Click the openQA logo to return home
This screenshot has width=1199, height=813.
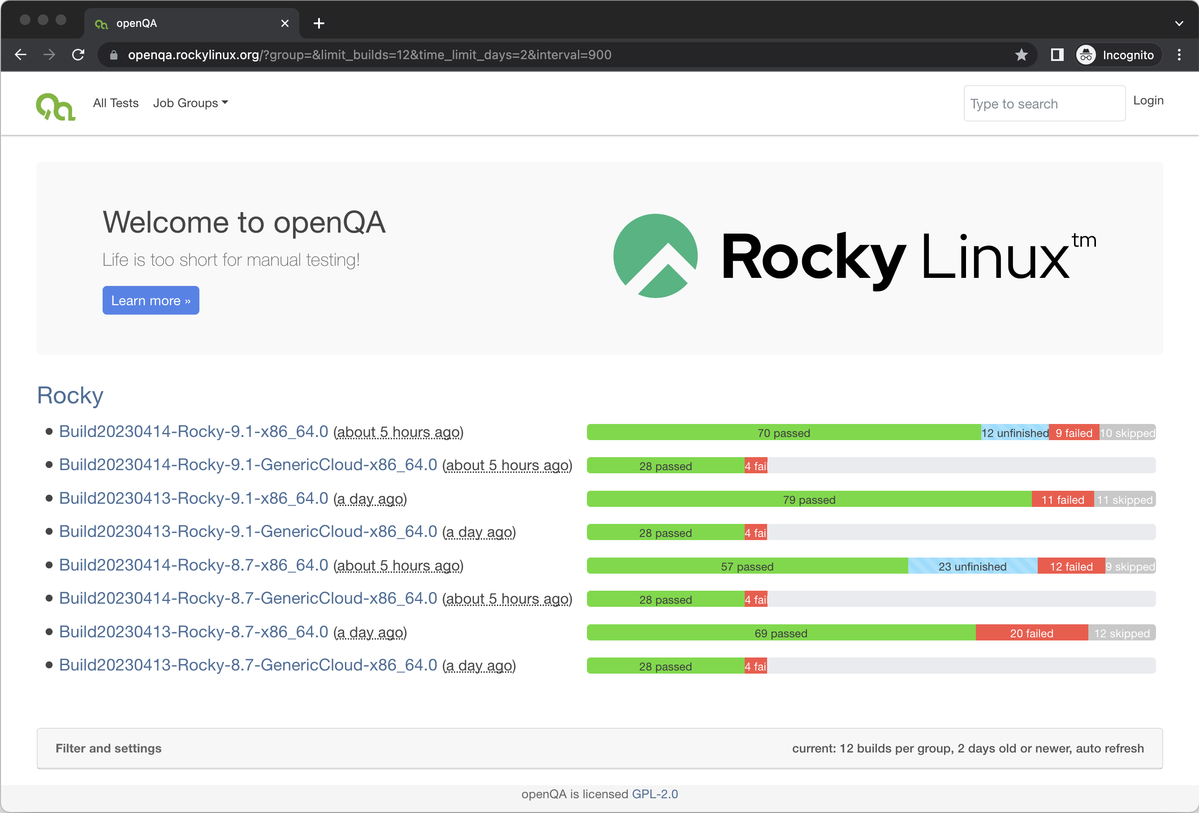(55, 105)
